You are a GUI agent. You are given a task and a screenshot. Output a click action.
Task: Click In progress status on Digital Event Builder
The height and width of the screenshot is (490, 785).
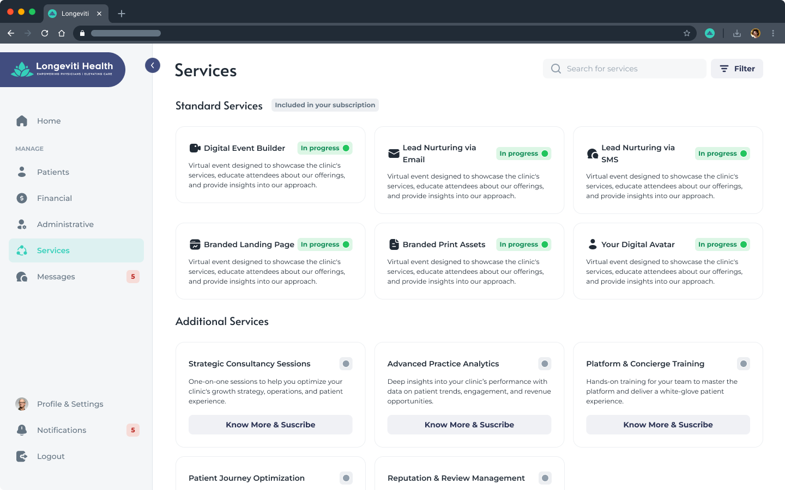325,148
